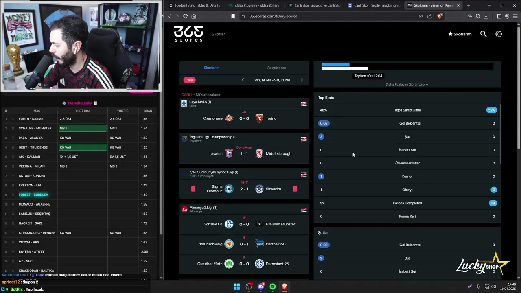The image size is (521, 293).
Task: Open the Çek Cumhuriyeti Synot 1.Ligi table icon
Action: point(304,174)
